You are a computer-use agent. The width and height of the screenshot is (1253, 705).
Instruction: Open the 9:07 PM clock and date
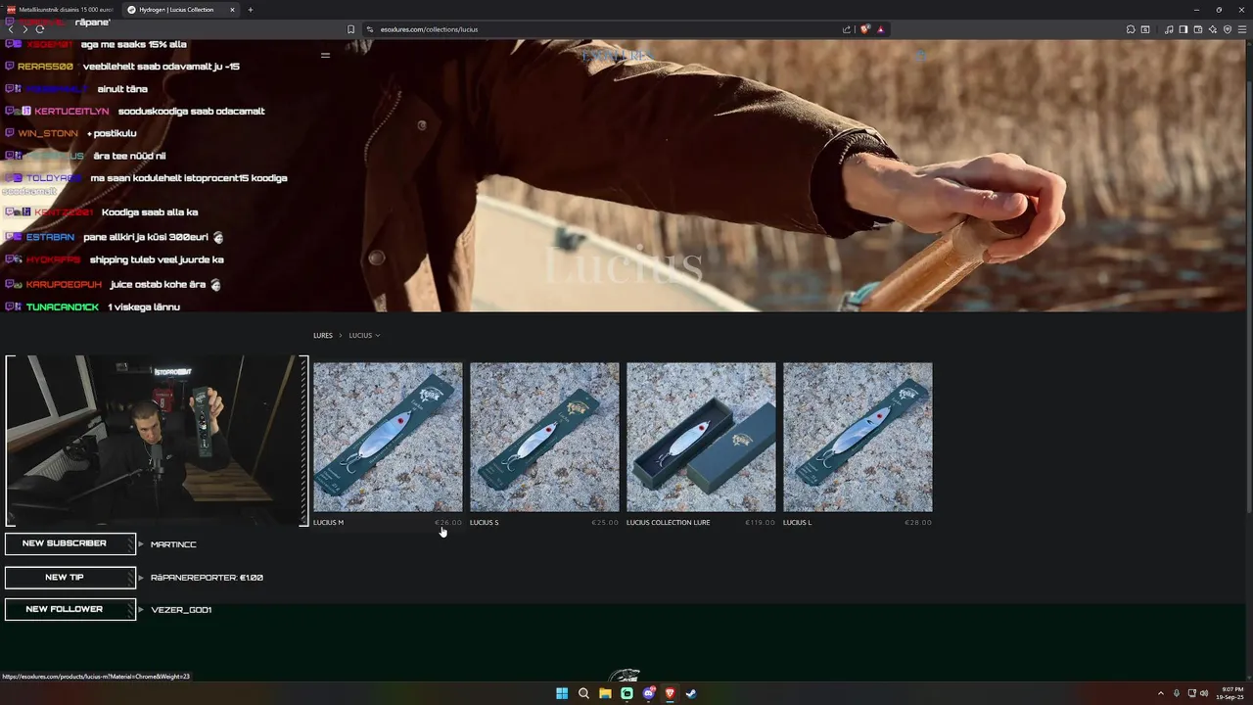point(1230,693)
